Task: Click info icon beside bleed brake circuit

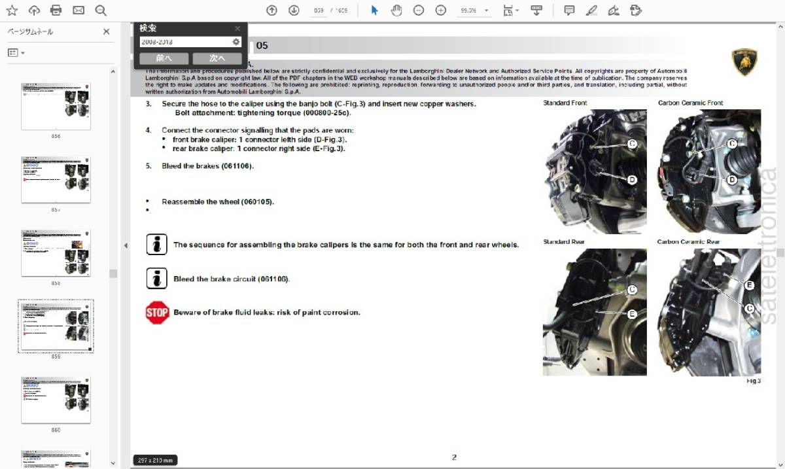Action: [x=156, y=279]
